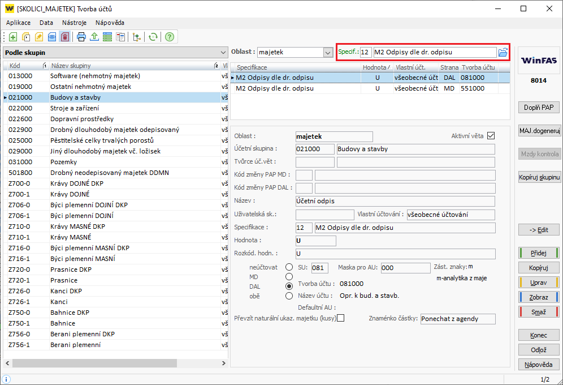563x385 pixels.
Task: Select the neúčtovat radio button
Action: point(289,267)
